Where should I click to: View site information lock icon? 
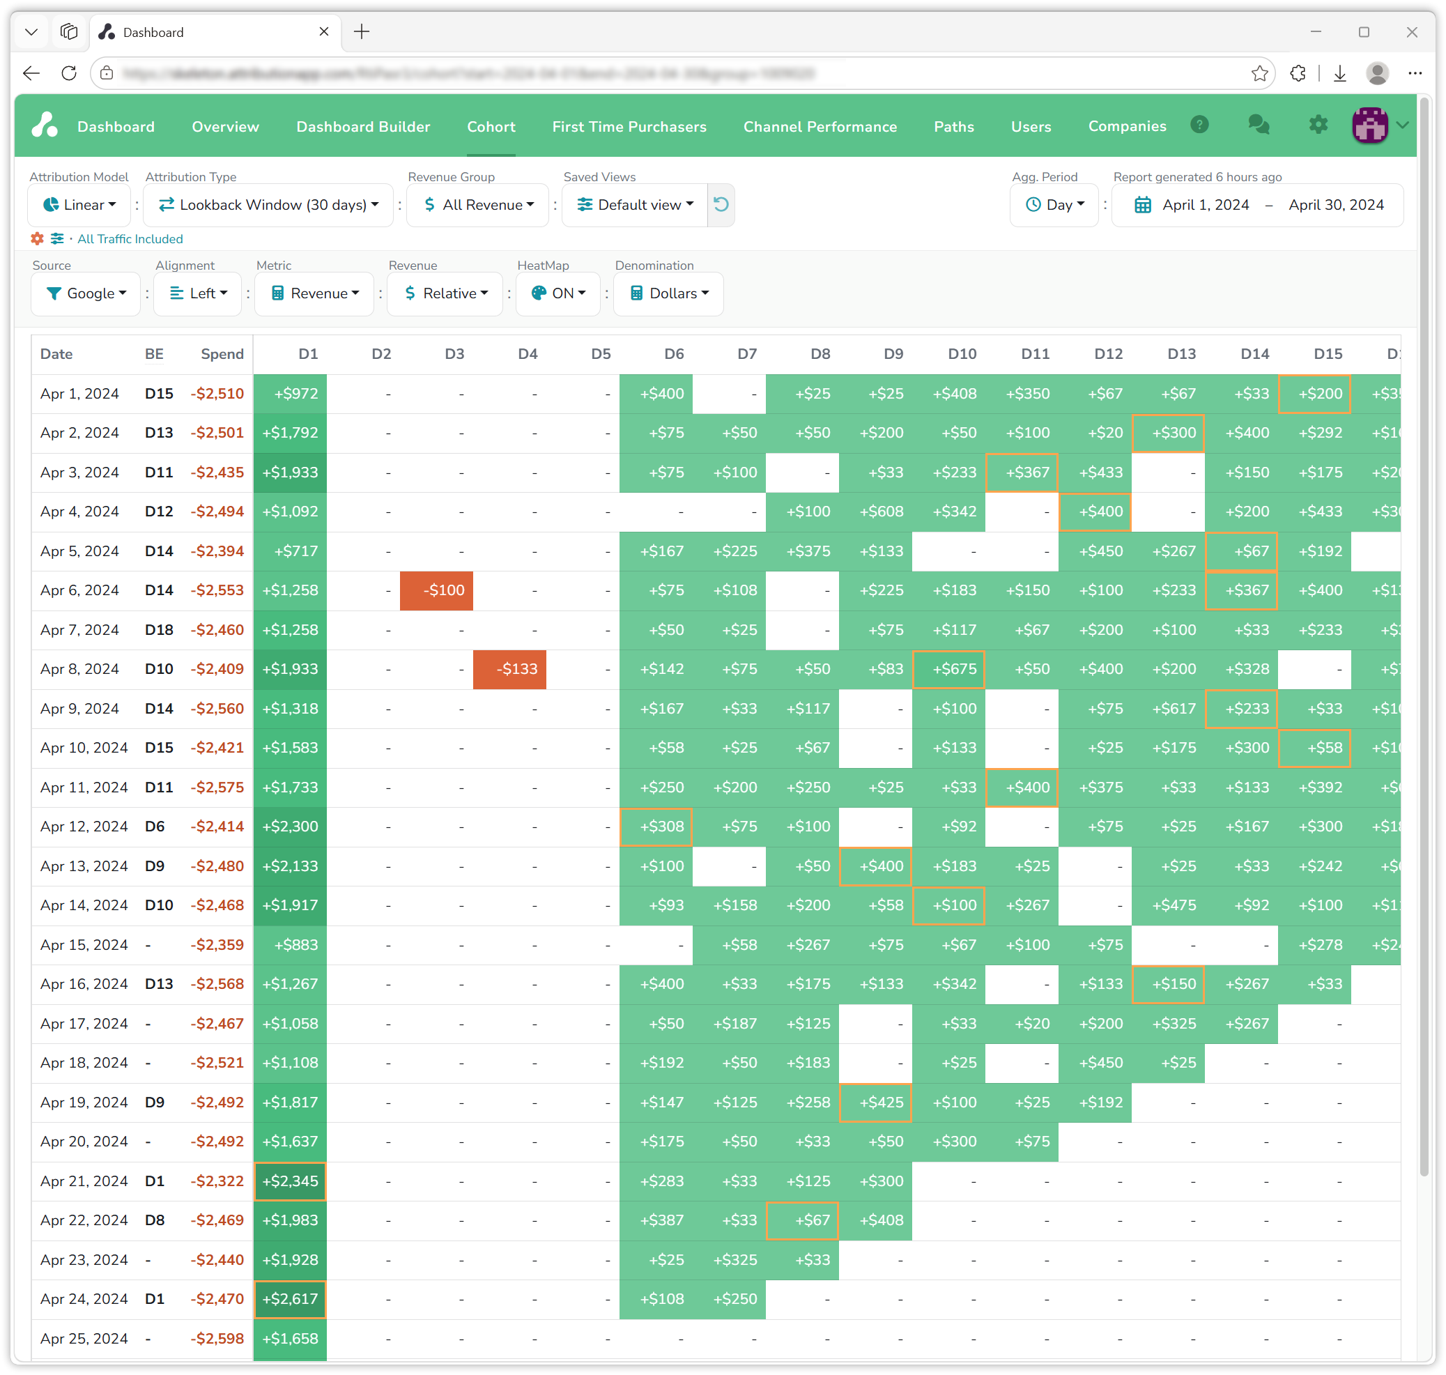(x=107, y=73)
